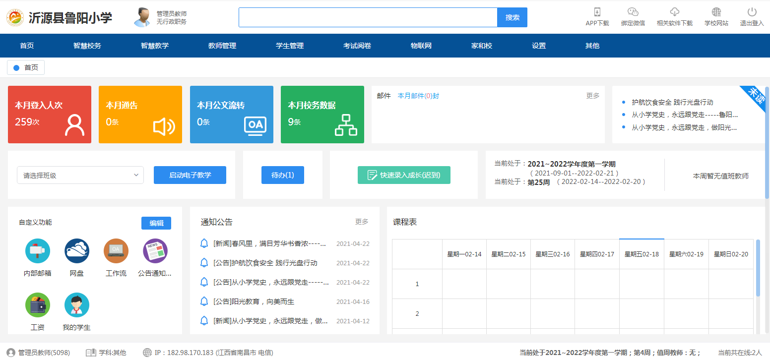Click 本月邮件(0)封 link
The height and width of the screenshot is (359, 770).
point(418,96)
